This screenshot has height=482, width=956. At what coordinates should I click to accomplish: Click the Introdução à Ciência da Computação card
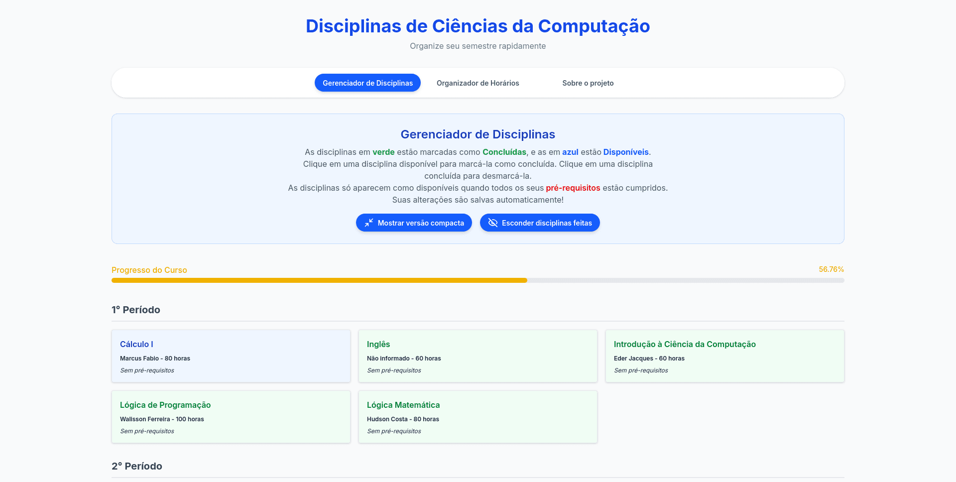(724, 356)
